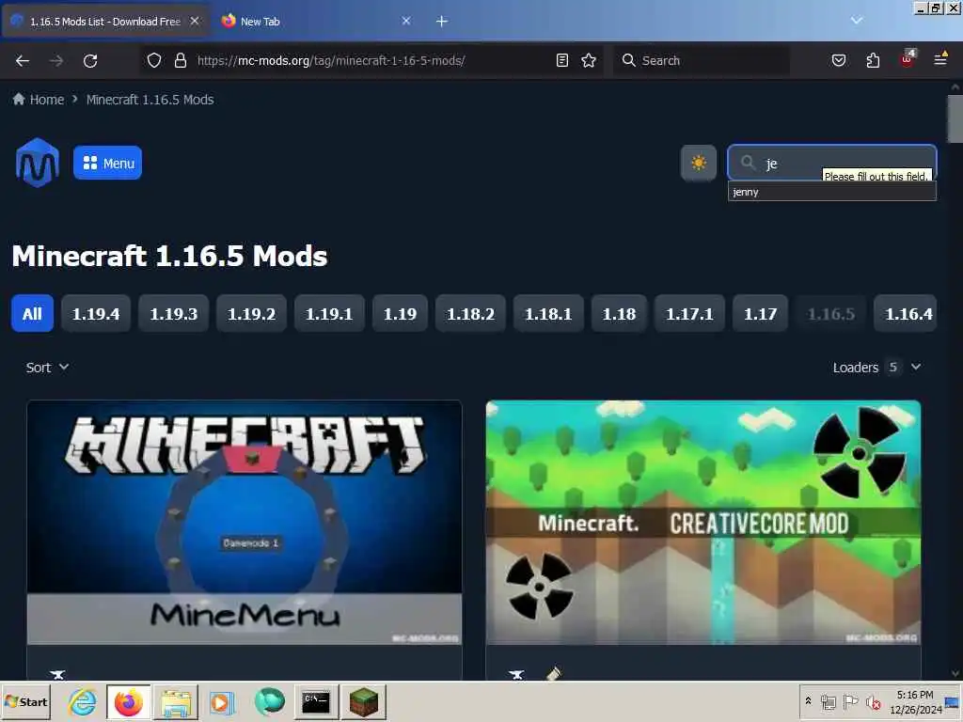Screen dimensions: 963x722
Task: Open the green globe taskbar app
Action: 269,701
